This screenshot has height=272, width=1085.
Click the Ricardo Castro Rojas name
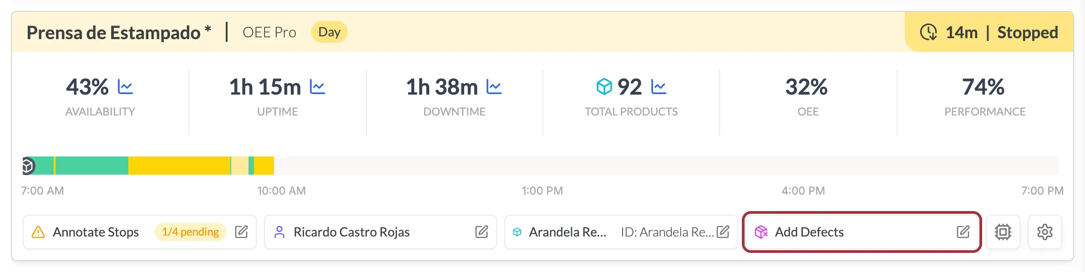[x=352, y=232]
